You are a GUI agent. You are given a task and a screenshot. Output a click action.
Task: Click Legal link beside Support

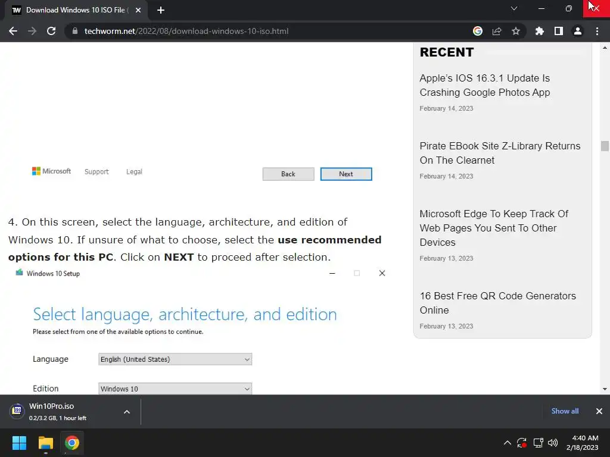[134, 172]
